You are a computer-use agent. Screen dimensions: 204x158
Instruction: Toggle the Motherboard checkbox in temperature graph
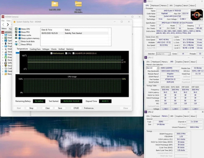tap(51, 53)
